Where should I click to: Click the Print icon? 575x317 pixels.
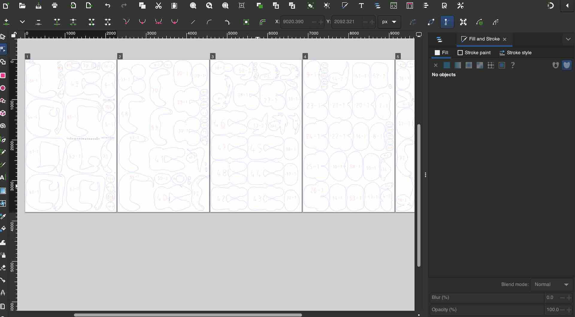coord(55,6)
